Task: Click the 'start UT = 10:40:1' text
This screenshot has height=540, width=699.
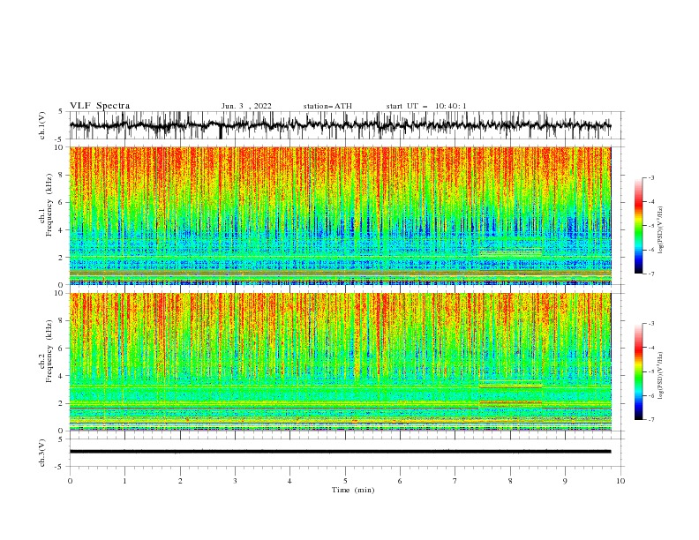Action: coord(426,106)
